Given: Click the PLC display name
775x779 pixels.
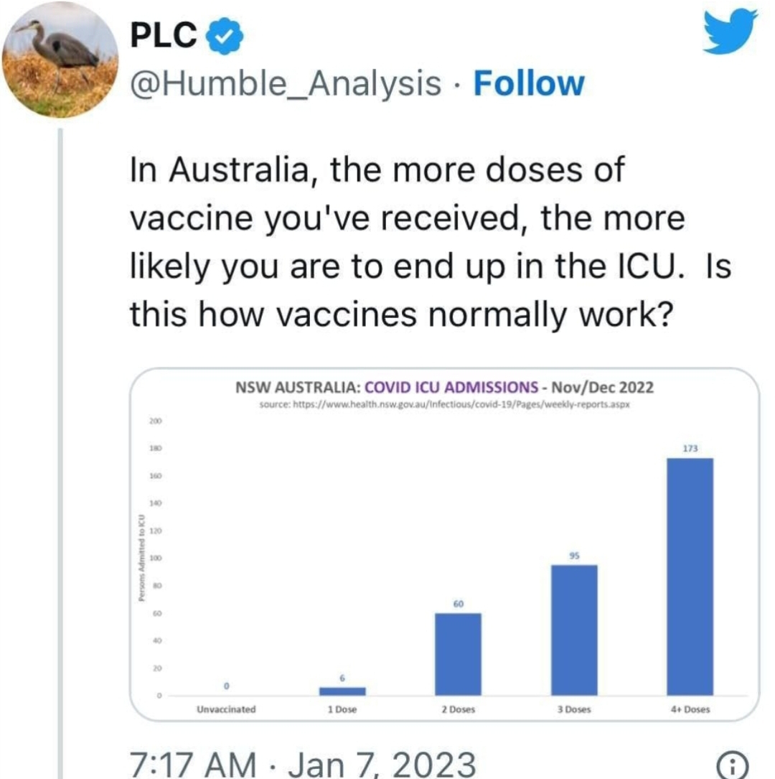Looking at the screenshot, I should pyautogui.click(x=164, y=36).
